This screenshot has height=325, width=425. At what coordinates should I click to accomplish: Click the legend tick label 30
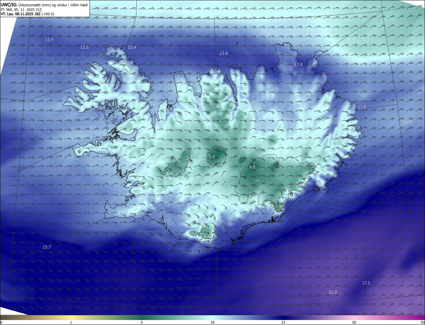click(x=354, y=323)
